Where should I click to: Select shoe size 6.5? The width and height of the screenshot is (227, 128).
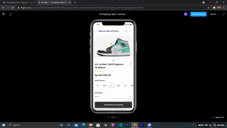point(104,86)
